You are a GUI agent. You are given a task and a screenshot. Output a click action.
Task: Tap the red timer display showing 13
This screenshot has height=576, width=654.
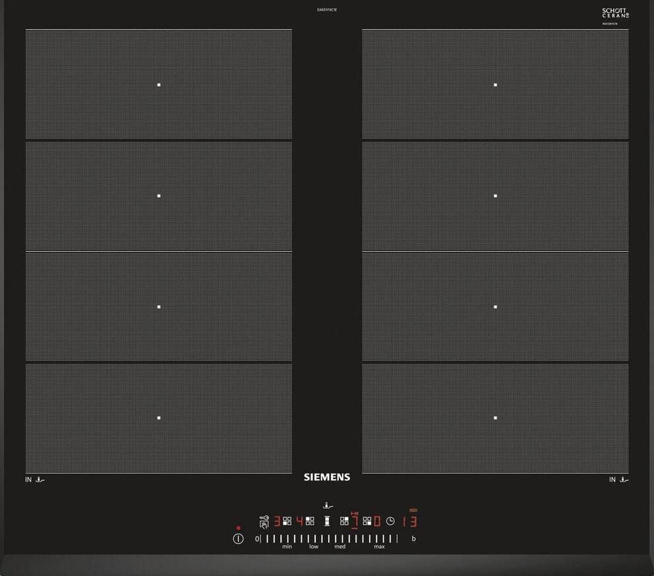point(409,522)
